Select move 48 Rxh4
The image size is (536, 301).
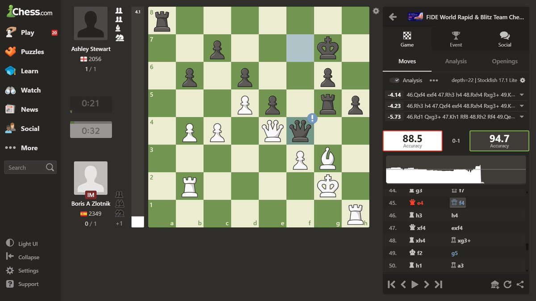click(x=417, y=240)
